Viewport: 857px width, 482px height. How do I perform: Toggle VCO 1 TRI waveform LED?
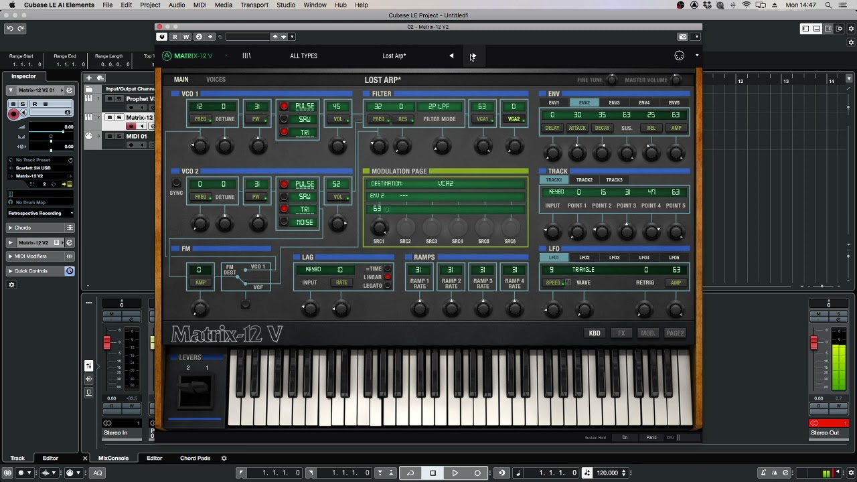click(x=284, y=132)
